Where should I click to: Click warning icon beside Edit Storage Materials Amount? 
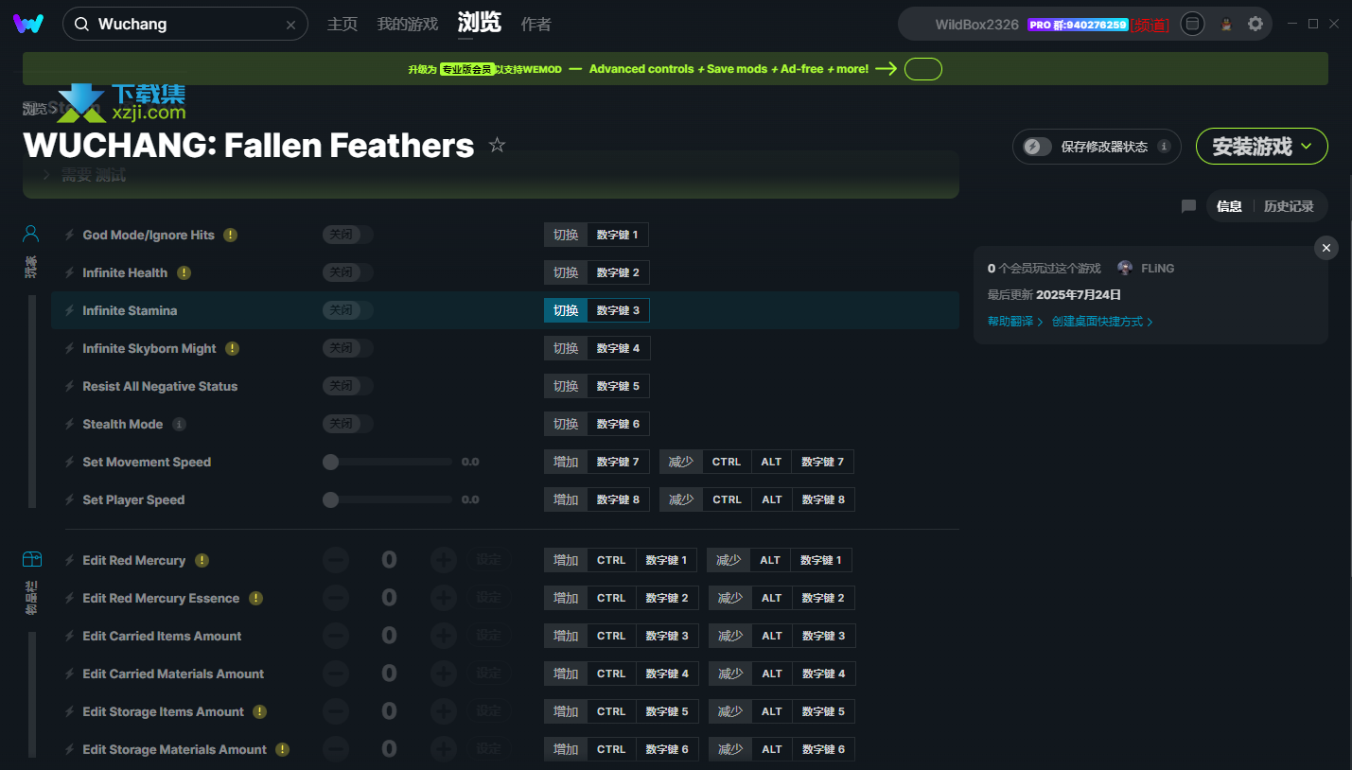click(282, 749)
